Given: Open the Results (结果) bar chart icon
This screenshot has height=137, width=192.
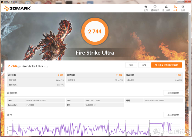Looking at the screenshot, I should tap(175, 7).
